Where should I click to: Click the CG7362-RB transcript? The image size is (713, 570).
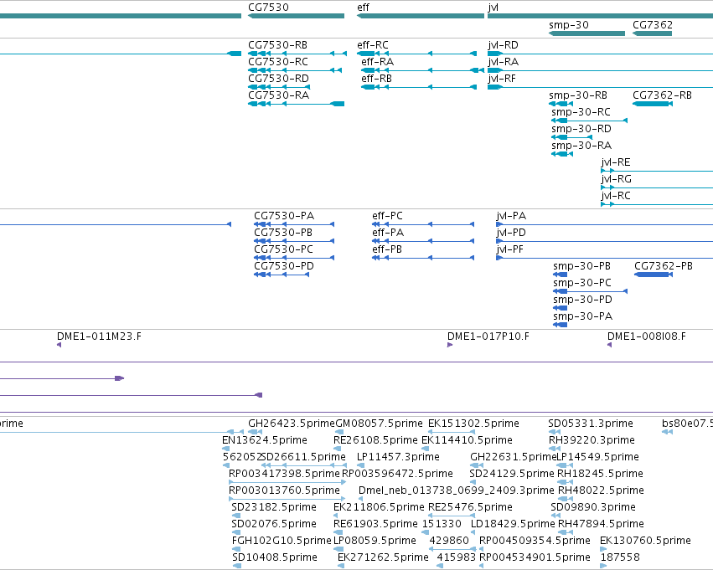[653, 104]
